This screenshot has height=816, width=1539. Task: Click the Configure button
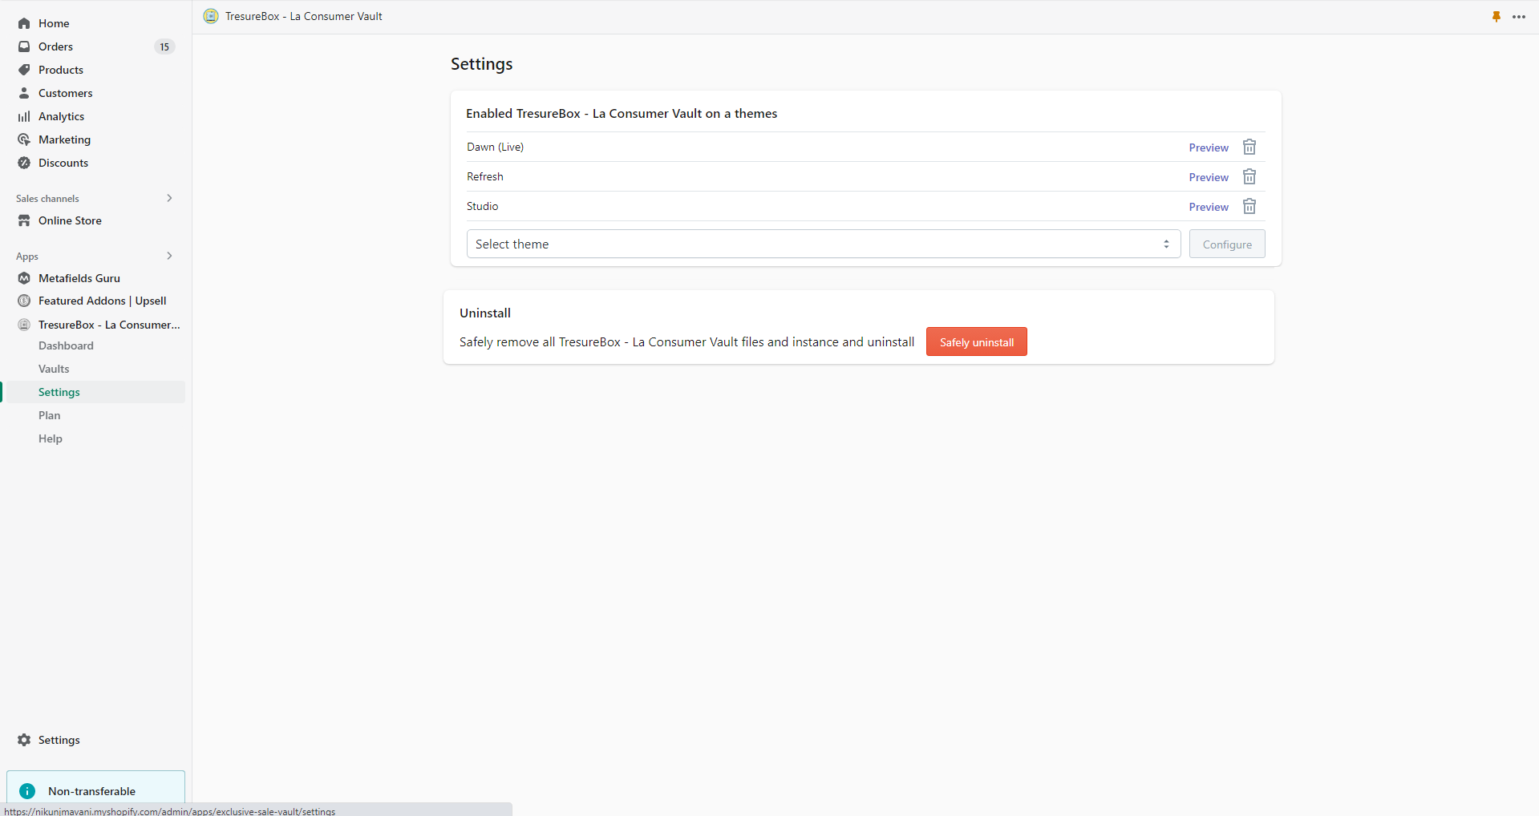(x=1227, y=244)
